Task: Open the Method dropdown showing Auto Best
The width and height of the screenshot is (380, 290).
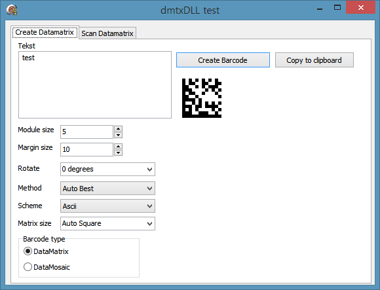Action: [107, 189]
